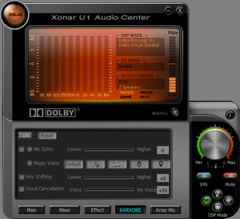Click the Dolby Pro Logic IIx text
Image resolution: width=240 pixels, height=219 pixels.
(x=137, y=40)
